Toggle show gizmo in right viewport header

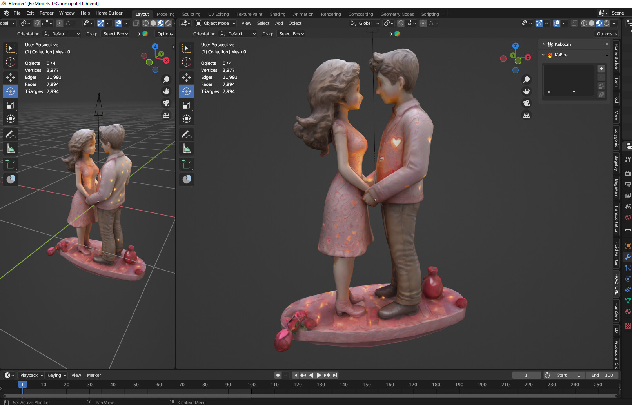pos(539,23)
